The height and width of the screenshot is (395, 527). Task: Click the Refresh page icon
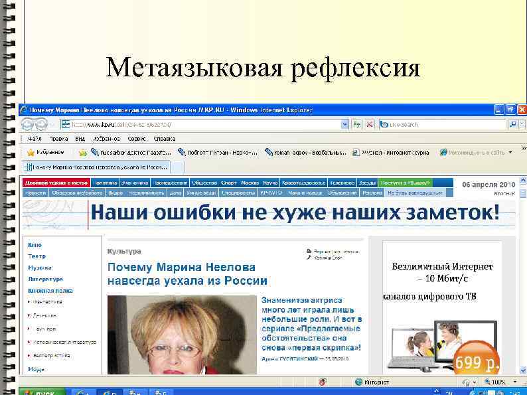(356, 124)
